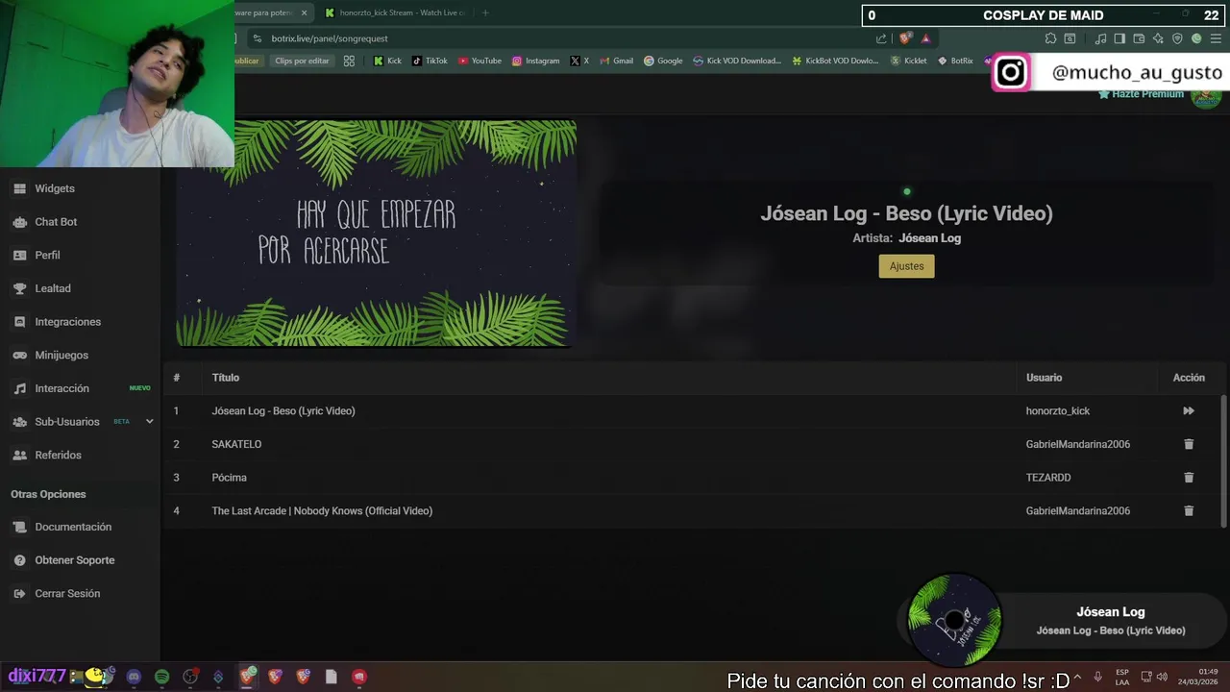Image resolution: width=1230 pixels, height=692 pixels.
Task: Delete the Pócima song request
Action: 1189,478
